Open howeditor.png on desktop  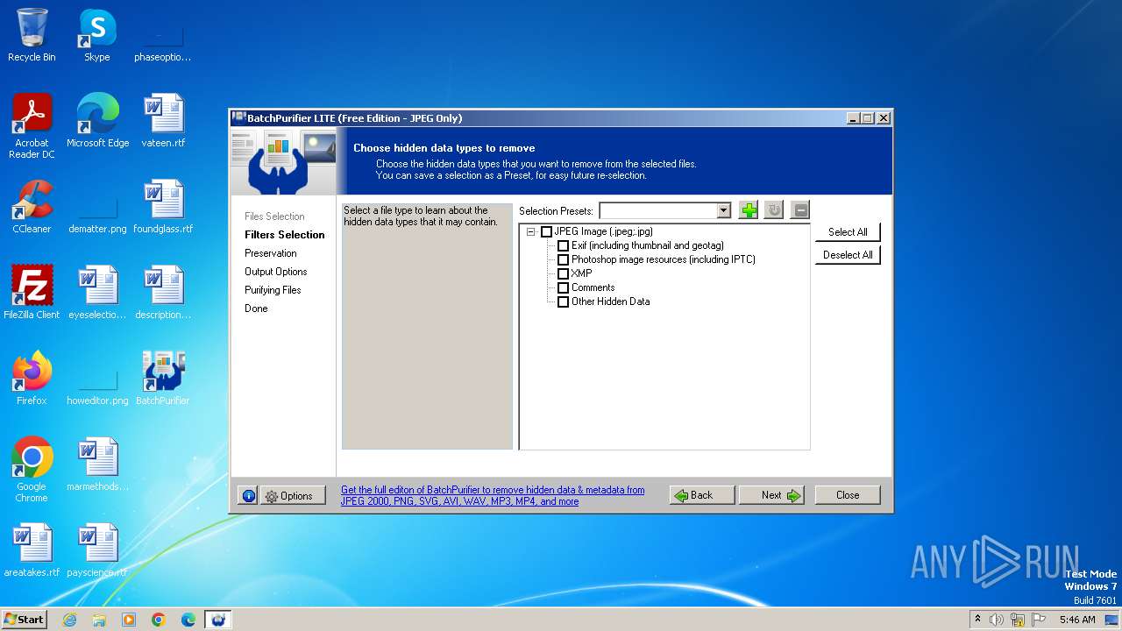click(97, 379)
